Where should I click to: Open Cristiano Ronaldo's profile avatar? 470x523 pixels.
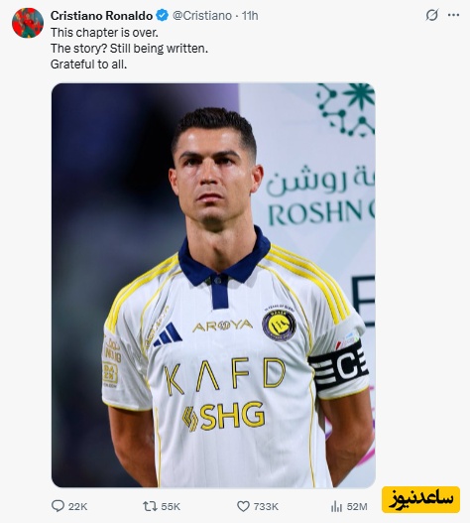click(x=28, y=23)
